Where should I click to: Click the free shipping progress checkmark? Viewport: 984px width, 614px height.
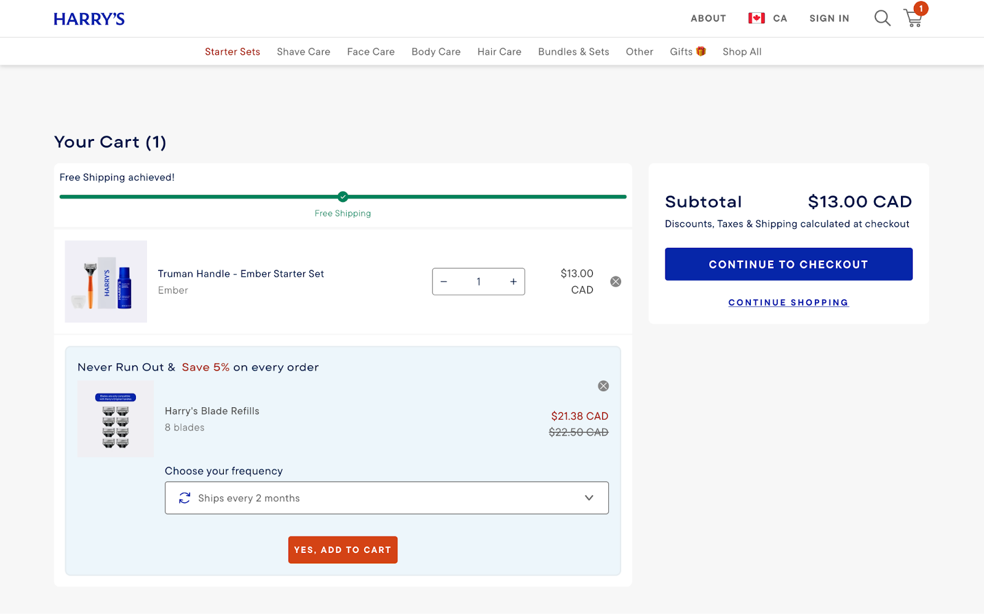pyautogui.click(x=343, y=197)
